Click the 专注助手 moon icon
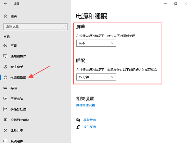The width and height of the screenshot is (191, 143). click(x=5, y=67)
